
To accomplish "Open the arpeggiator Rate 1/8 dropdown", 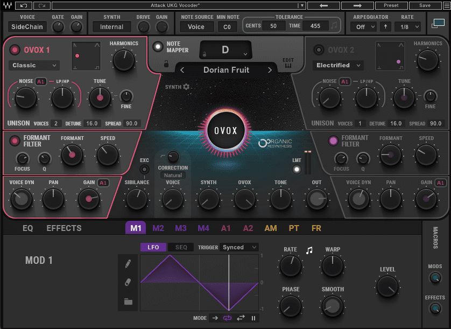I will point(407,27).
